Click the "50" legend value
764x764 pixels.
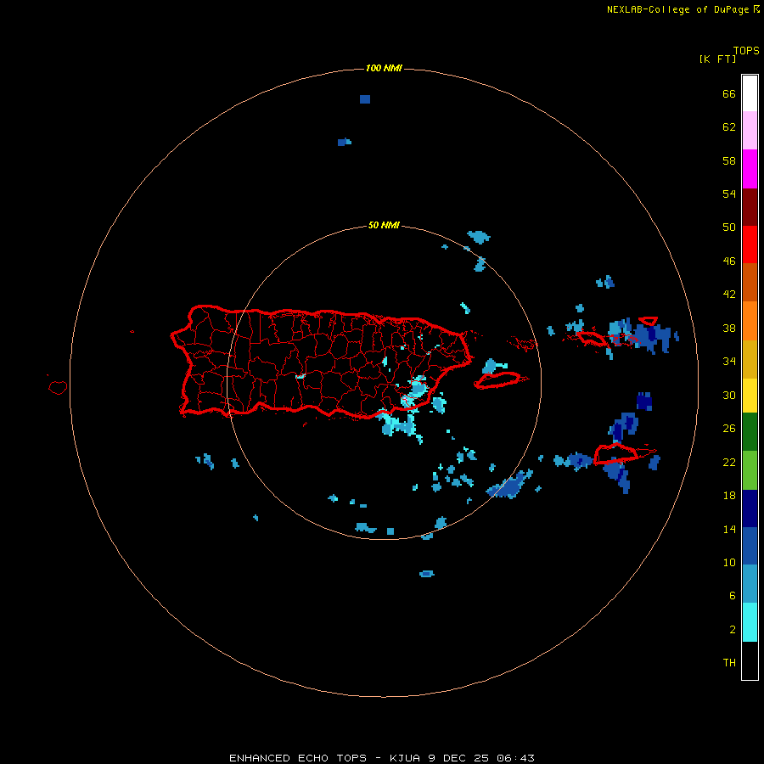729,227
